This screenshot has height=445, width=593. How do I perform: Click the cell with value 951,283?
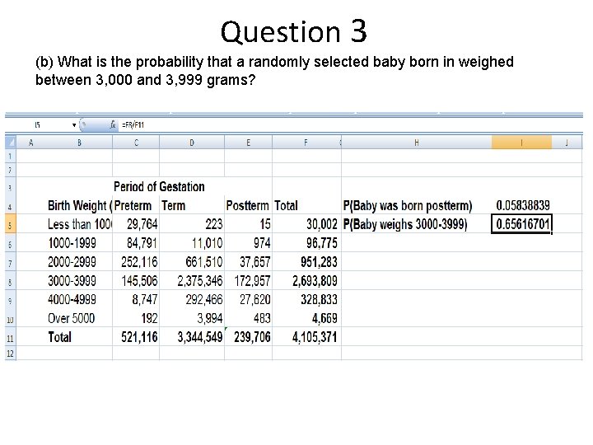[306, 262]
